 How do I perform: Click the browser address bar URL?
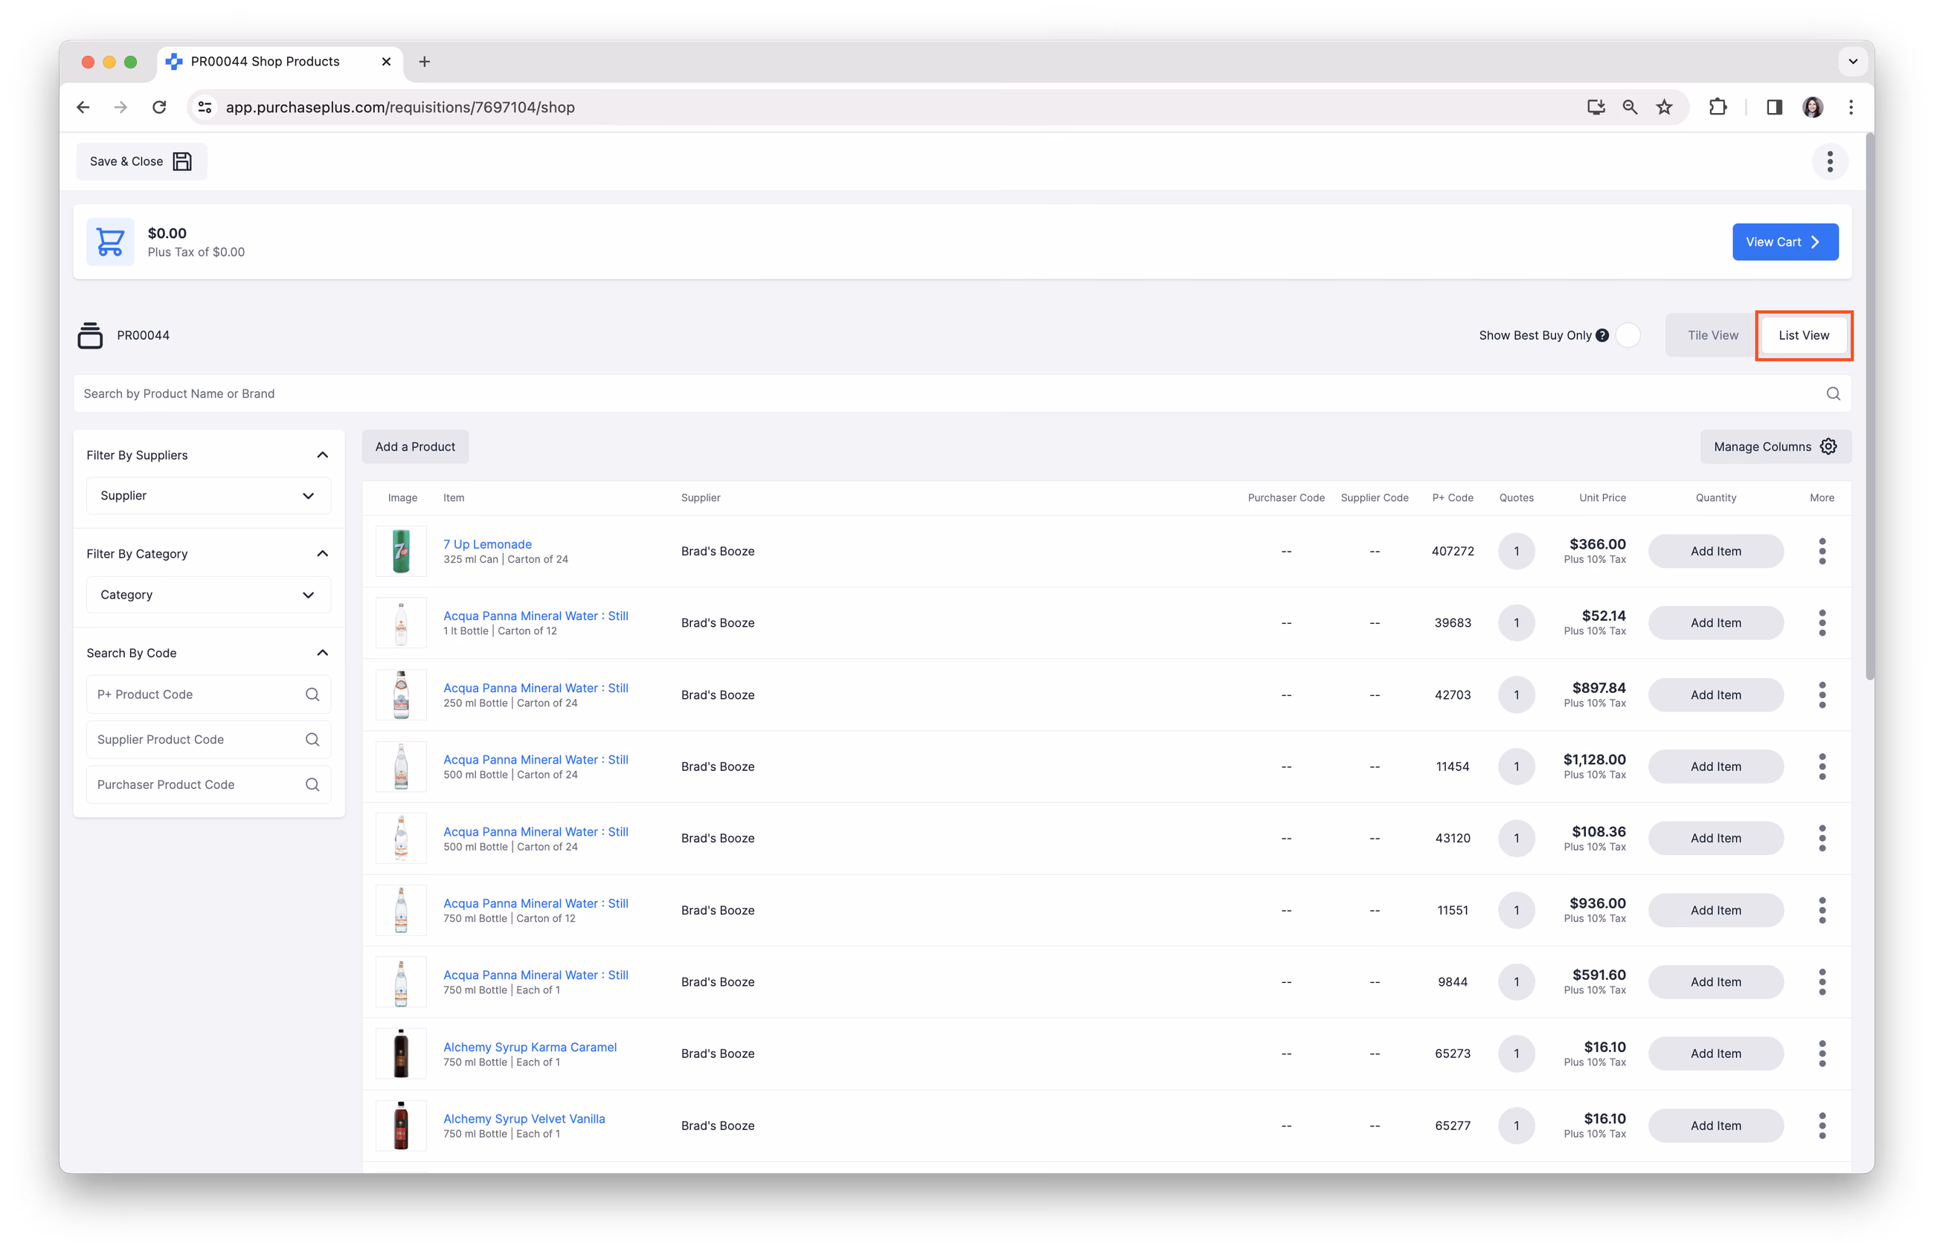click(399, 107)
